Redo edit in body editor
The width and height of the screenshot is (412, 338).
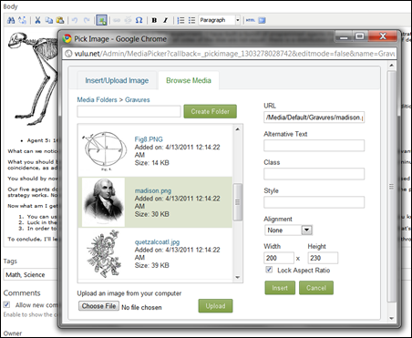point(87,20)
